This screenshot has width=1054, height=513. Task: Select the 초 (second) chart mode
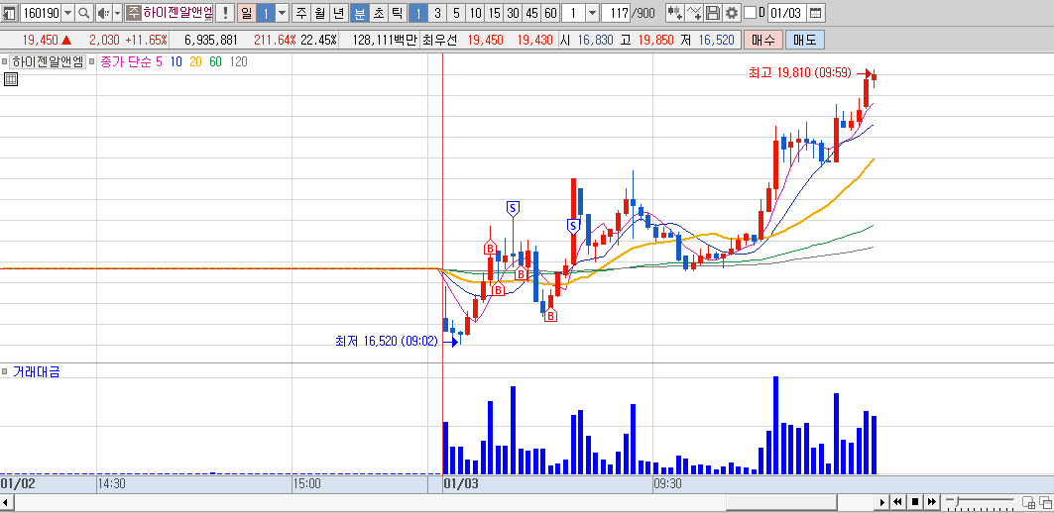[x=379, y=13]
